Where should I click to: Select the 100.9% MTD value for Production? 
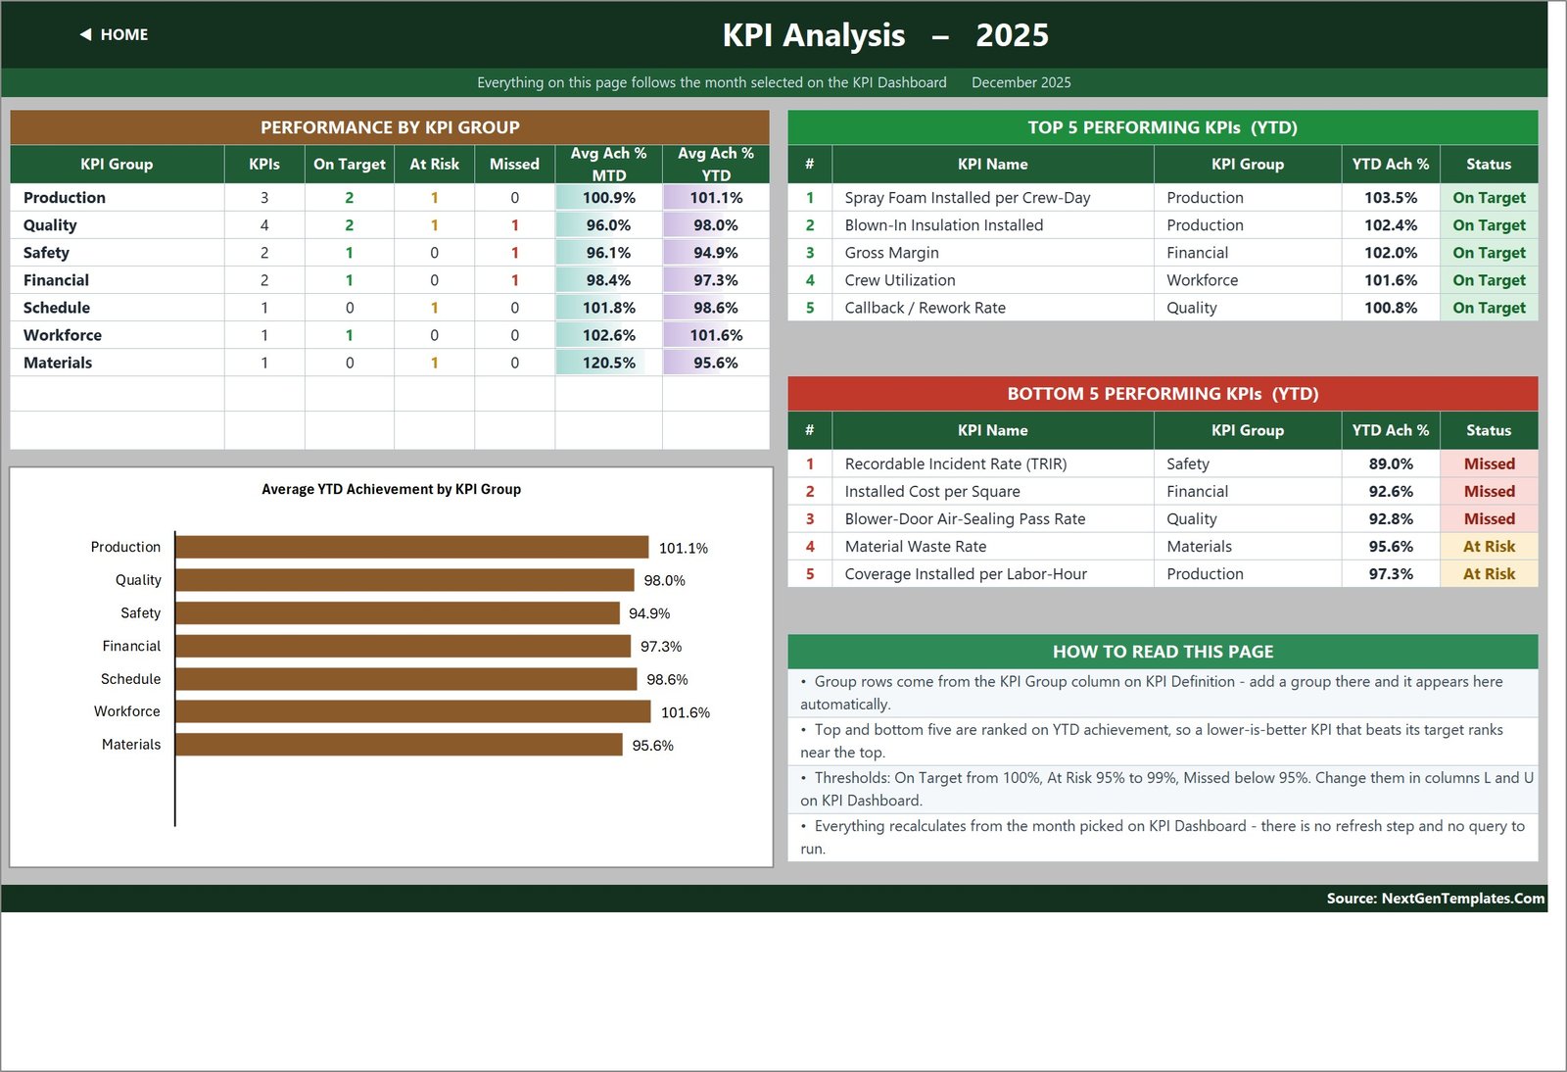[x=608, y=197]
